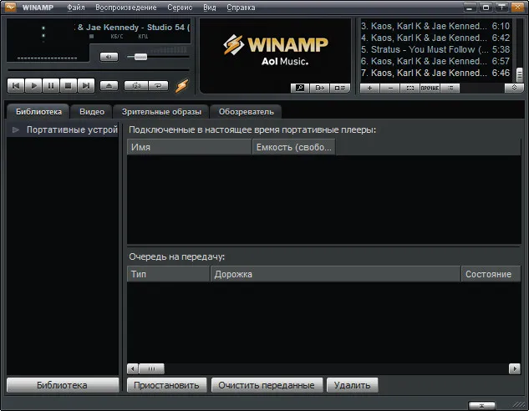Stop playback with the stop button
529x411 pixels.
[x=69, y=86]
